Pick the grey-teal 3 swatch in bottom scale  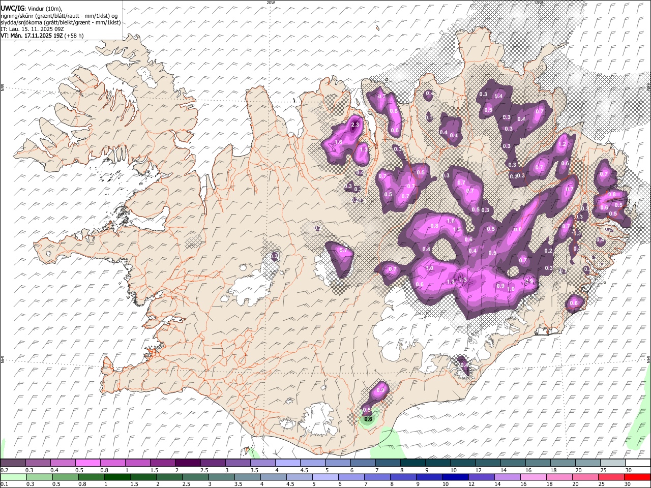click(x=221, y=477)
